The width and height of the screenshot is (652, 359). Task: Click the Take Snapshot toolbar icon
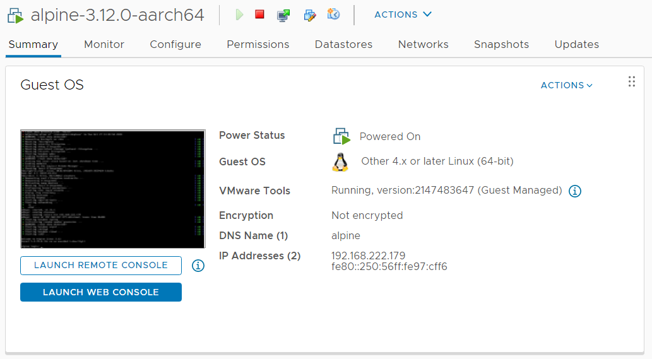tap(333, 15)
